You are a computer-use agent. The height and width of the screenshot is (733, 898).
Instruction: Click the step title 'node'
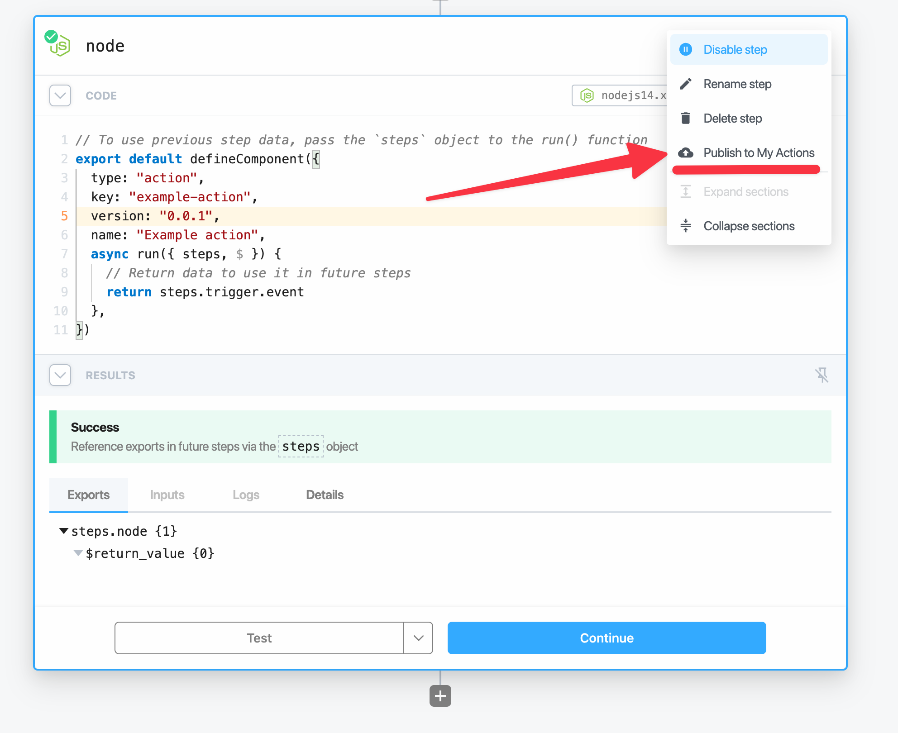[x=105, y=46]
